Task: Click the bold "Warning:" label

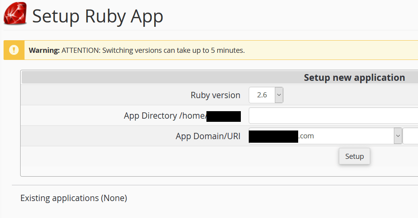Action: (44, 50)
